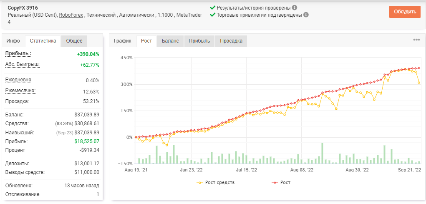Click the Ежедневно label

click(x=18, y=80)
